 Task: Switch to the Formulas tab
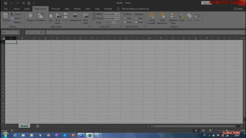(55, 9)
